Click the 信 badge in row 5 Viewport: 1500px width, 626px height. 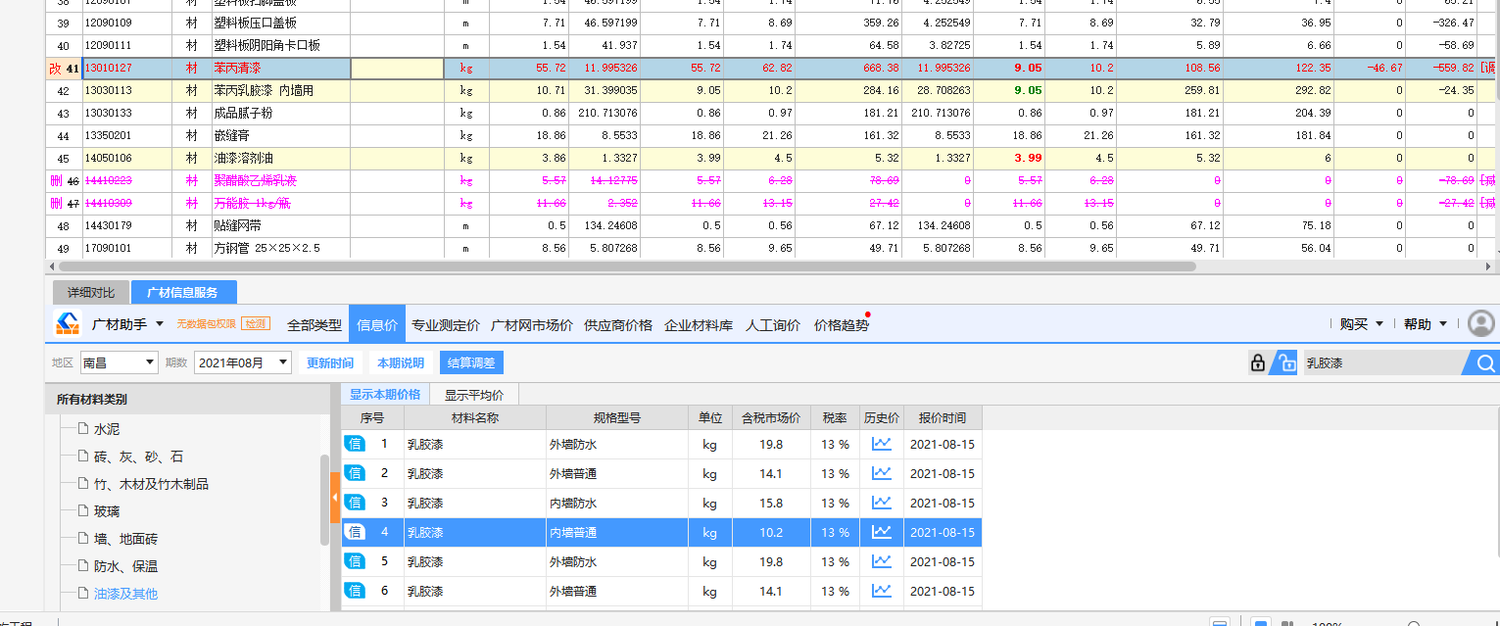tap(356, 561)
